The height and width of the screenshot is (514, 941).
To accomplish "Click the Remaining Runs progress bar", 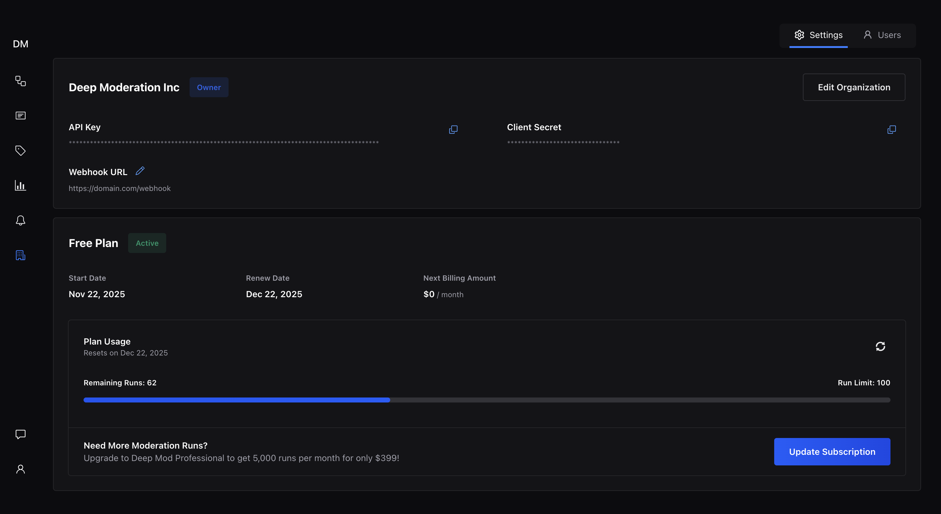I will pyautogui.click(x=487, y=400).
